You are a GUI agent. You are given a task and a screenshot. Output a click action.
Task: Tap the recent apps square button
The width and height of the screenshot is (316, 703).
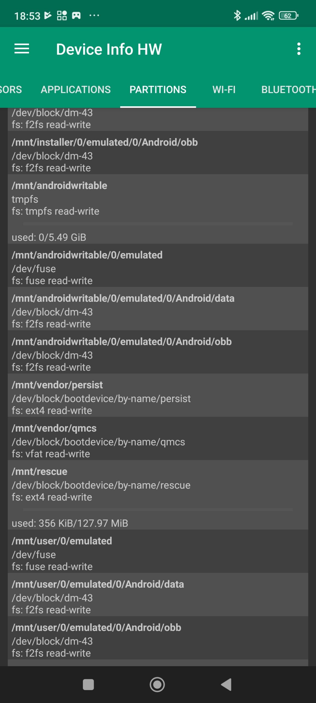(x=88, y=684)
